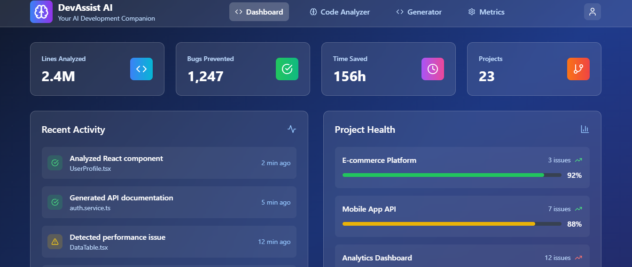Click the E-commerce Platform health progress bar

[452, 175]
